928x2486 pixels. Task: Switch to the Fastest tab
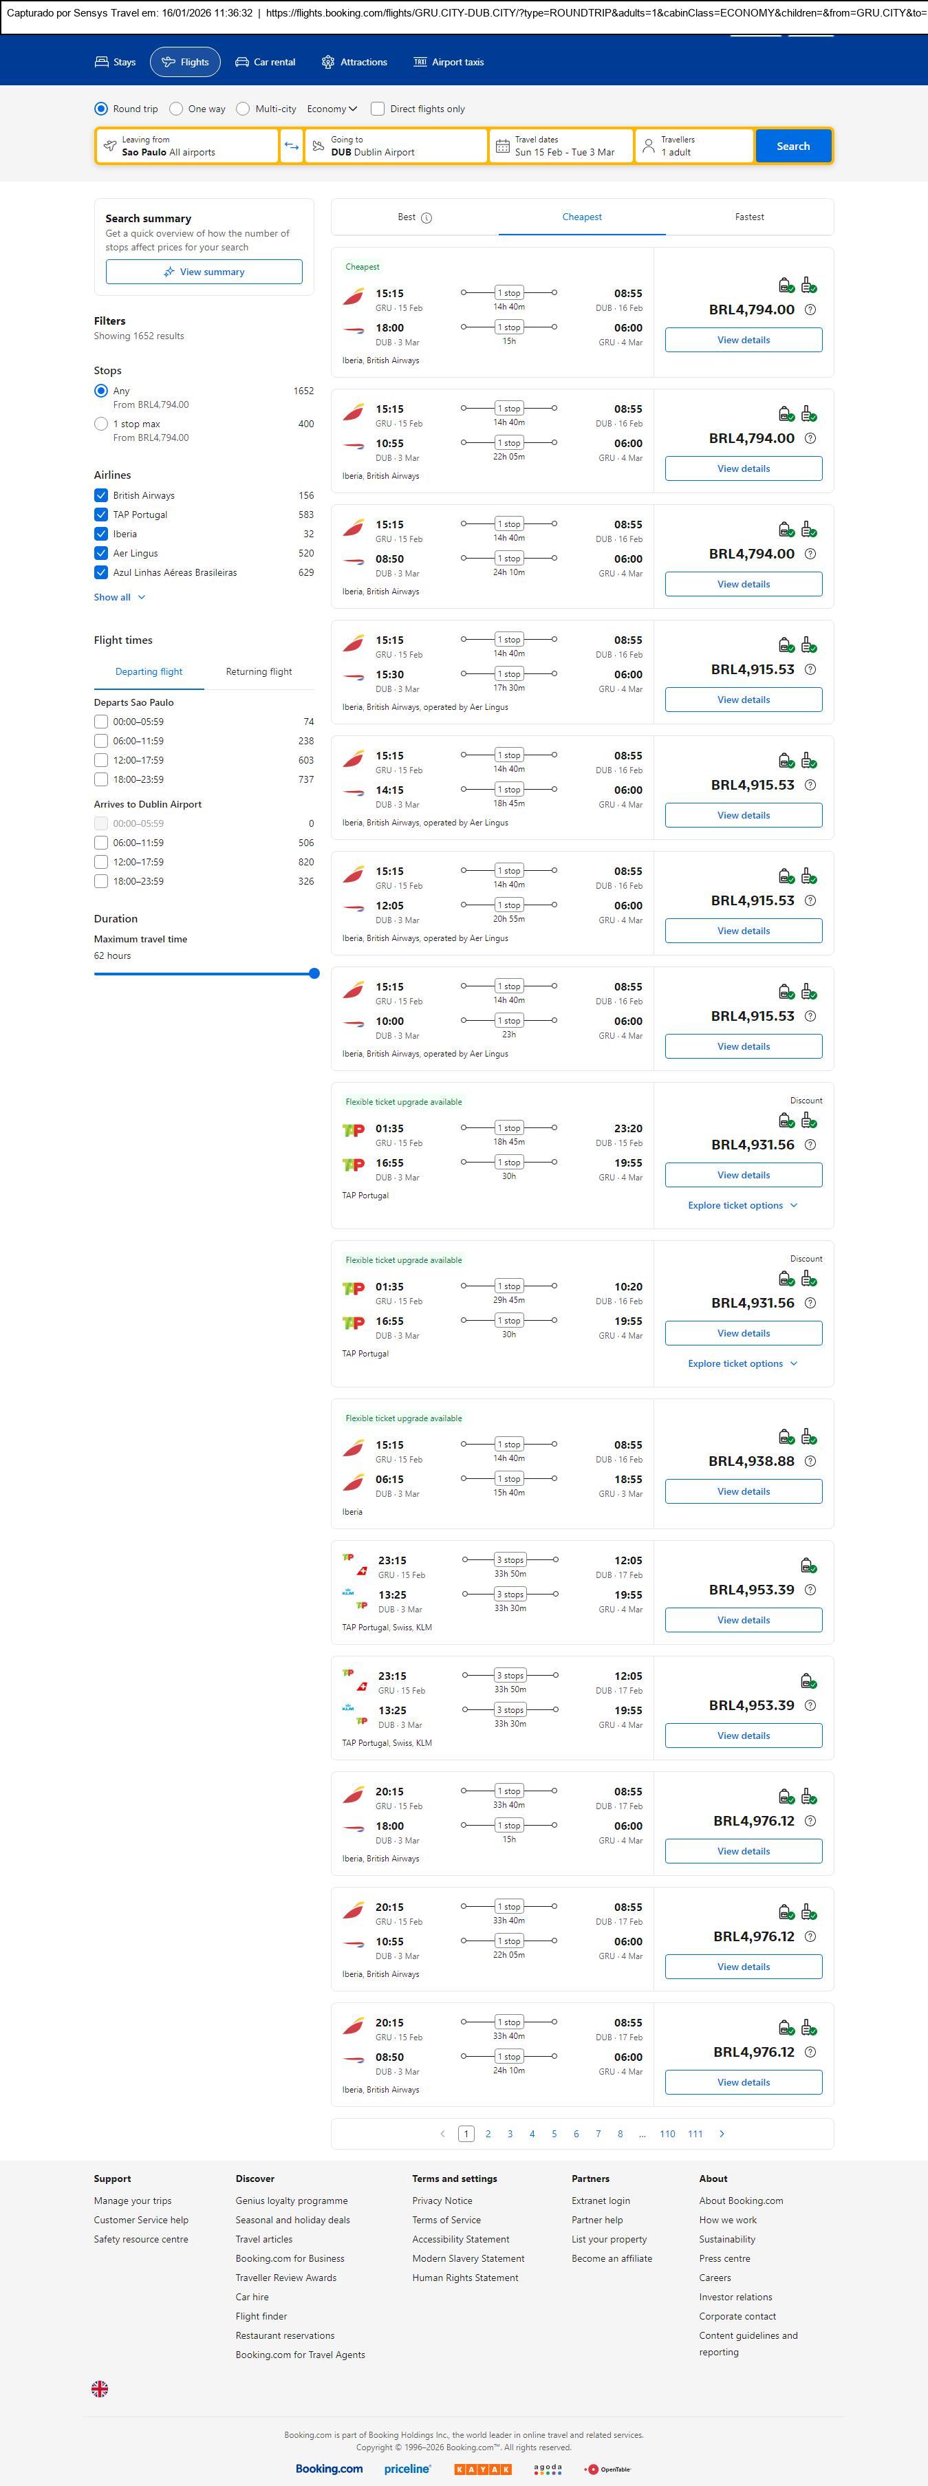pyautogui.click(x=748, y=217)
